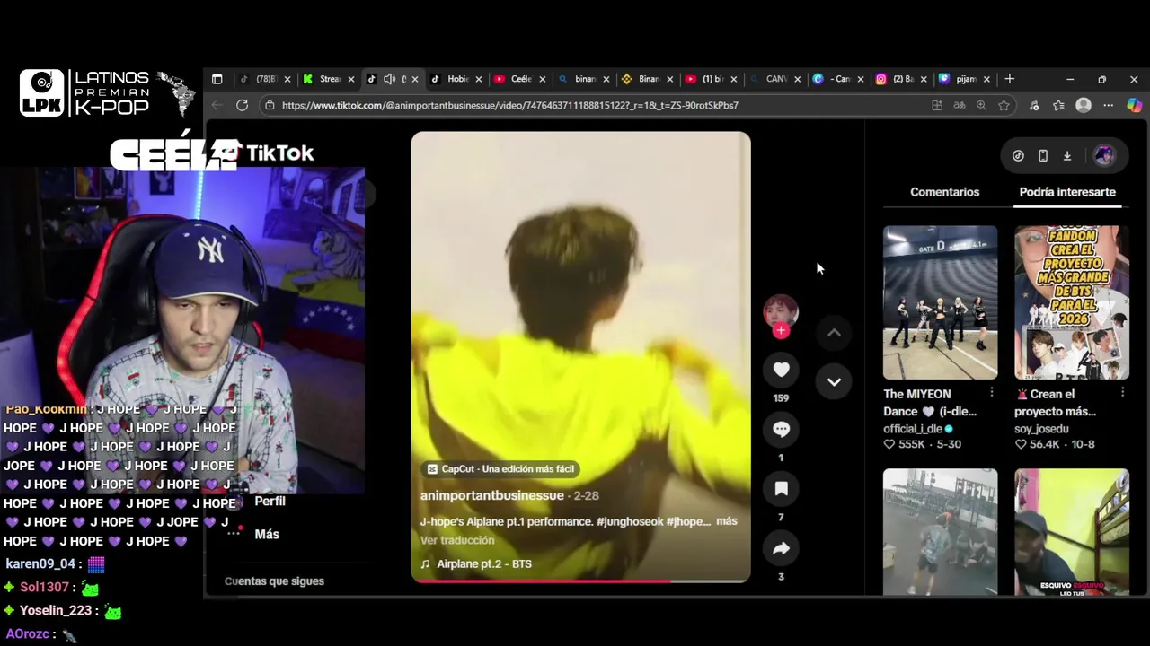
Task: Visit the soy_josedu account link
Action: (x=1041, y=429)
